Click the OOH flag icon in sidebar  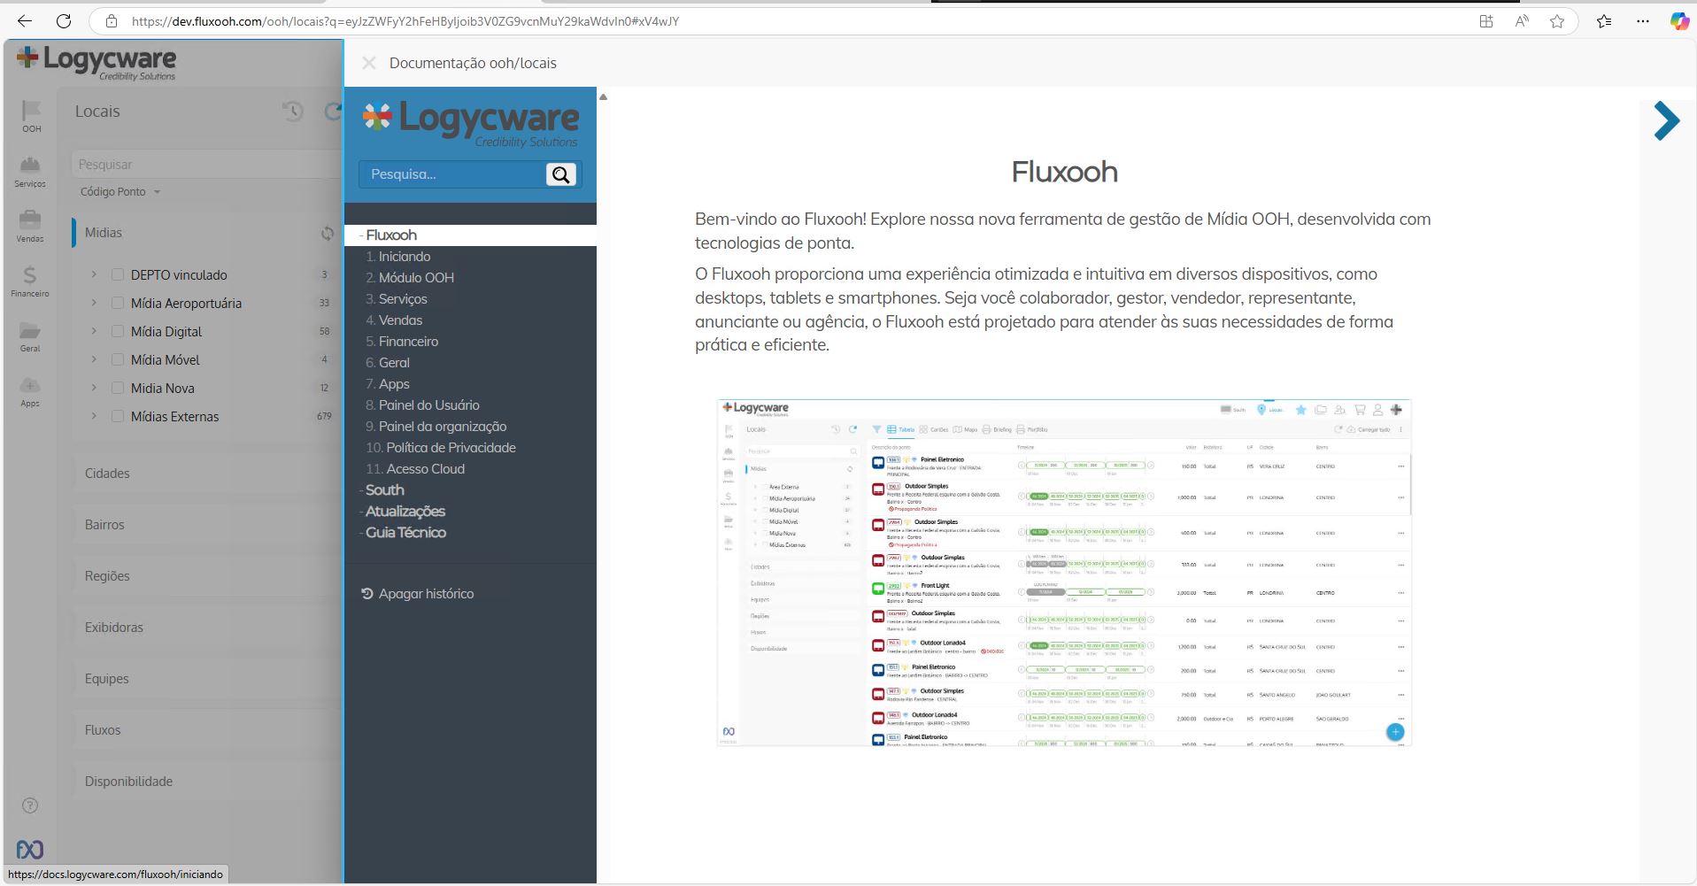[31, 111]
